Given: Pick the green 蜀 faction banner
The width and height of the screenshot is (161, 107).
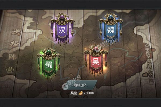Looking at the screenshot, I should pos(49,64).
